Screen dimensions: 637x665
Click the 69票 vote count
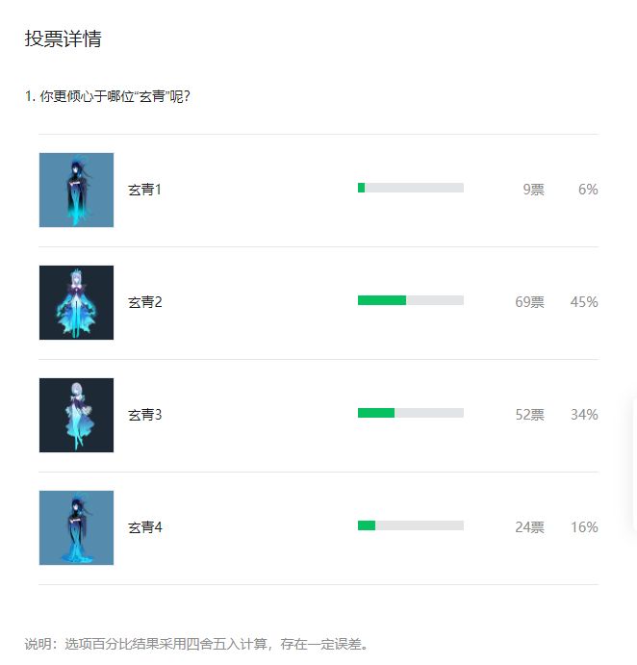pos(529,302)
